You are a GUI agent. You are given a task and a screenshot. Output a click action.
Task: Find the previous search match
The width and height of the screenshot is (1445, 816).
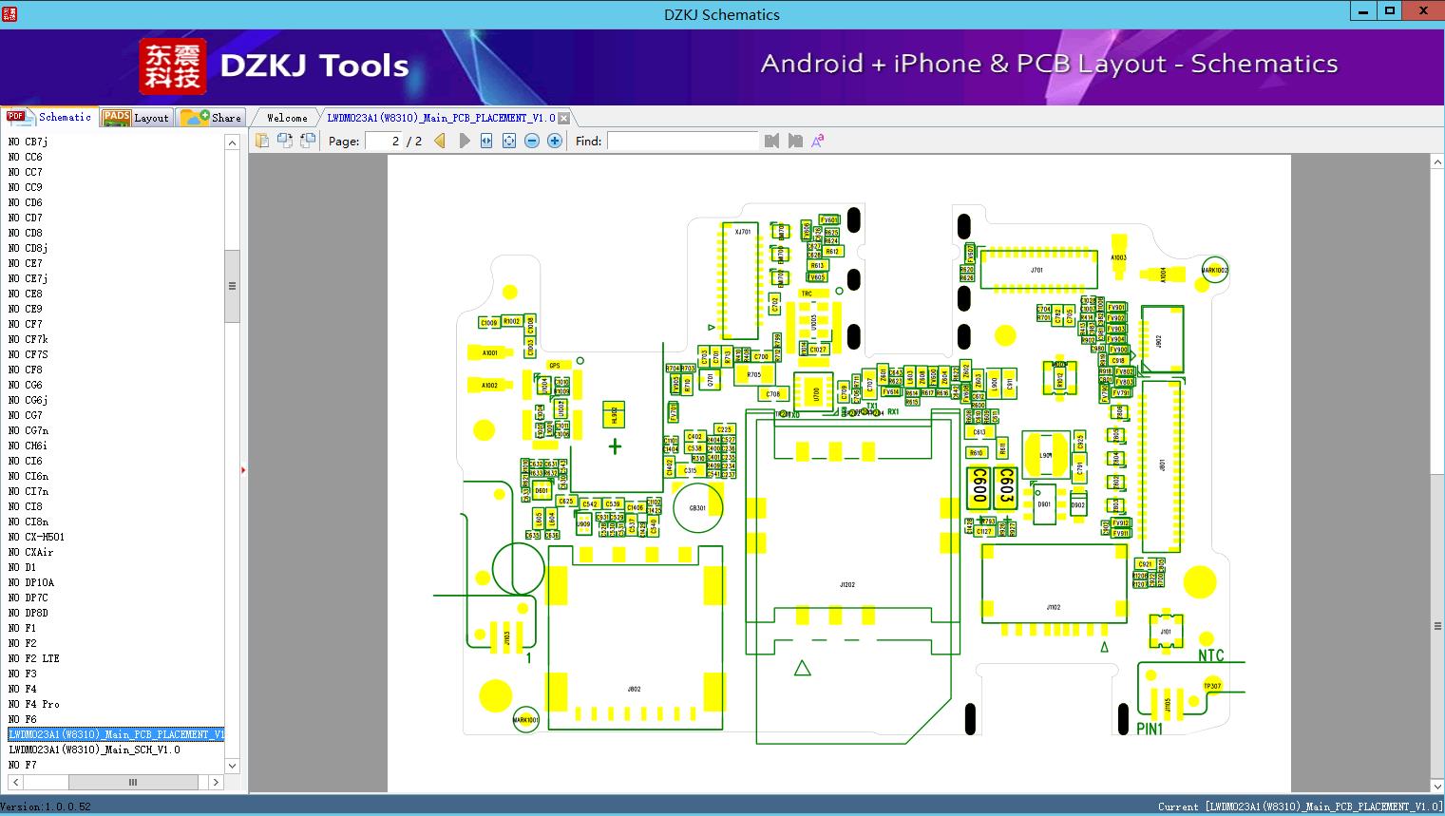point(771,141)
